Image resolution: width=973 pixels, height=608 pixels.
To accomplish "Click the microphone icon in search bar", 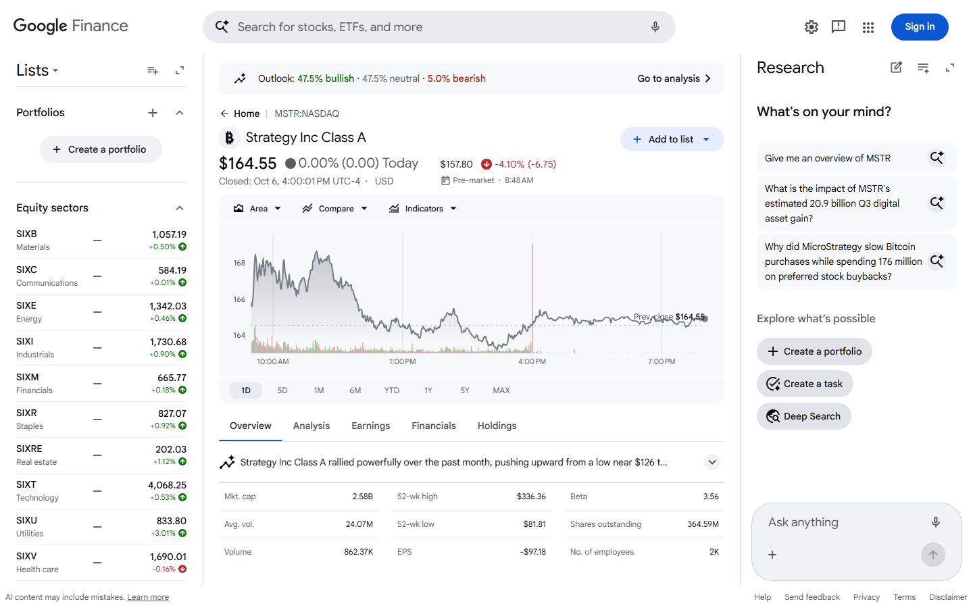I will click(x=655, y=27).
